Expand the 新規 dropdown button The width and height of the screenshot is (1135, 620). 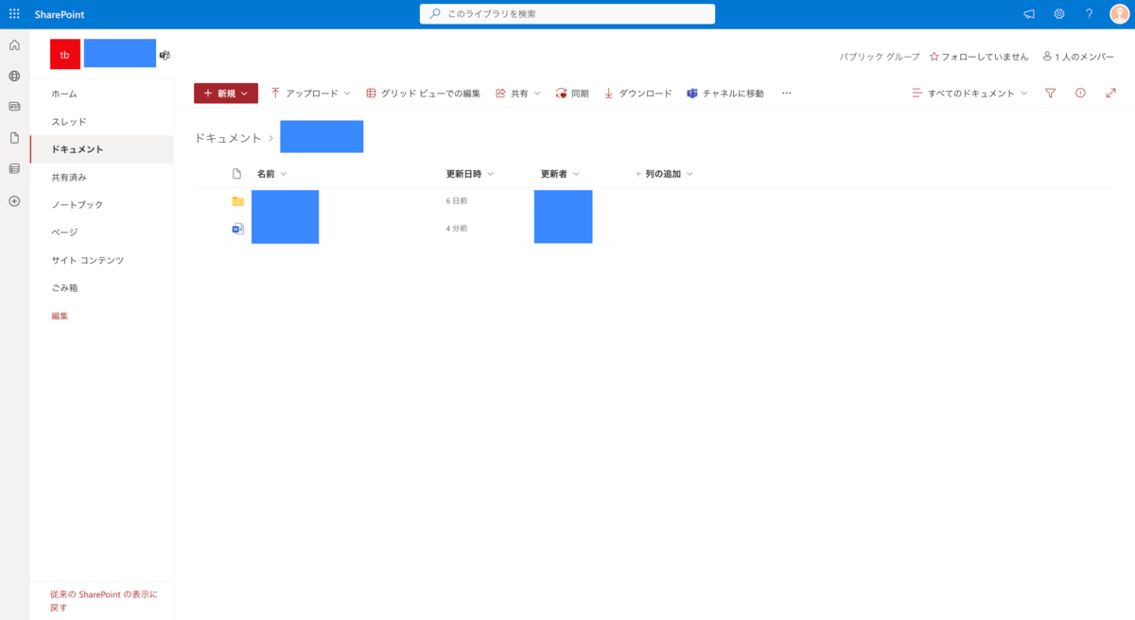click(225, 94)
